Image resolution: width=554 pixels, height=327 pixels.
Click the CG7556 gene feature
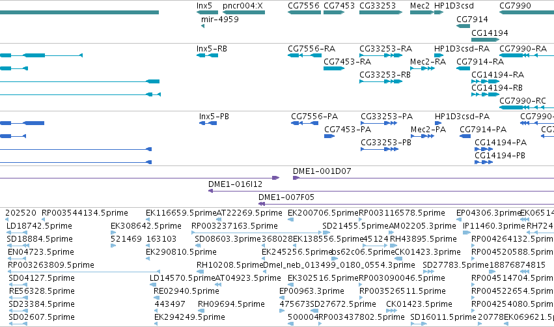point(304,12)
